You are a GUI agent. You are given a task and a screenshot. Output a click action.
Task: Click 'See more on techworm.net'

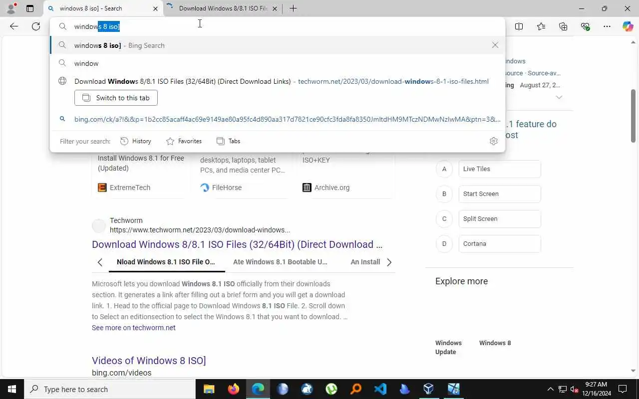[x=134, y=328]
